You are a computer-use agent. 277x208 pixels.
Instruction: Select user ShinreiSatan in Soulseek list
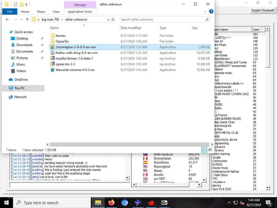click(162, 158)
